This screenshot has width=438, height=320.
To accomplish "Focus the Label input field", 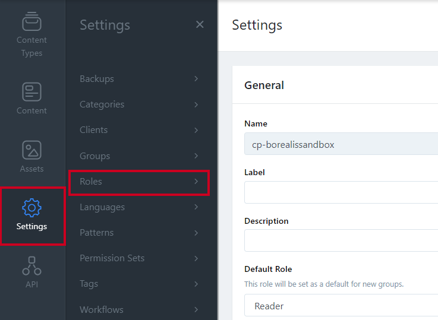I will click(x=341, y=192).
